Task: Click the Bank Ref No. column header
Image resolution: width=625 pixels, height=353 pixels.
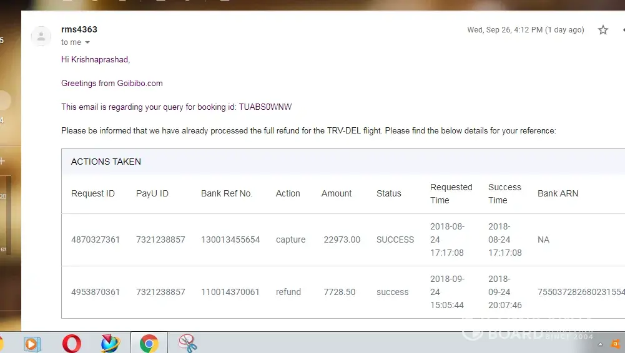Action: [227, 193]
